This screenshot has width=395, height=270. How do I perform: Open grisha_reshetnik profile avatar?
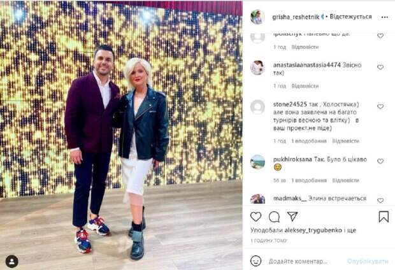(x=257, y=17)
